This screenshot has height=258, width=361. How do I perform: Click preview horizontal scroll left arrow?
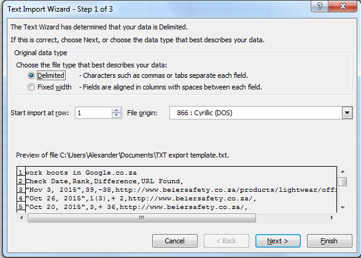(21, 218)
